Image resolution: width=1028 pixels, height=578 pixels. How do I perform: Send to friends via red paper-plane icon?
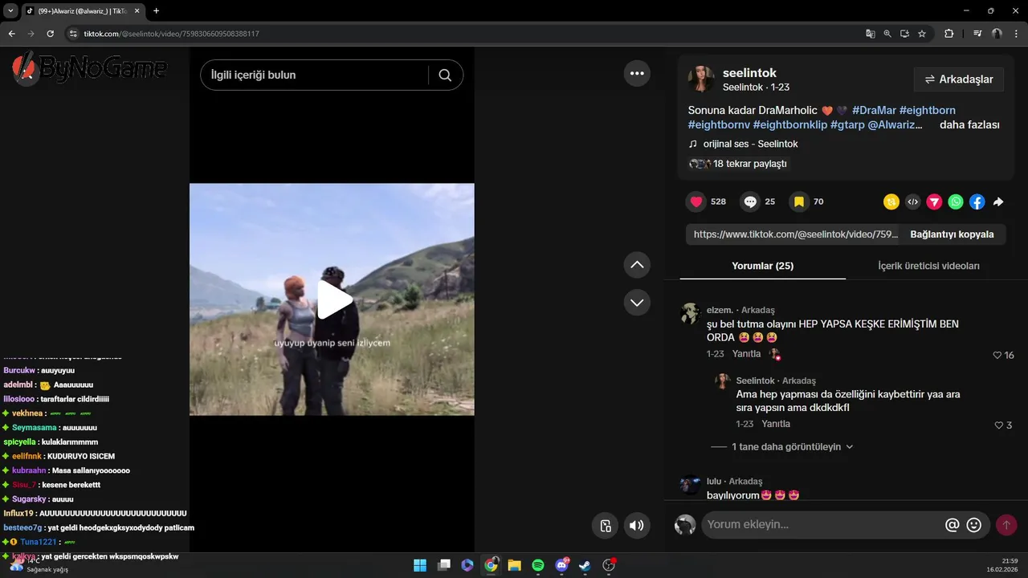[x=934, y=202]
